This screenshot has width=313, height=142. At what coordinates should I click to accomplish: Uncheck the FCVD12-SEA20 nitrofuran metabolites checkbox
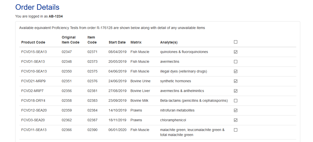(235, 110)
